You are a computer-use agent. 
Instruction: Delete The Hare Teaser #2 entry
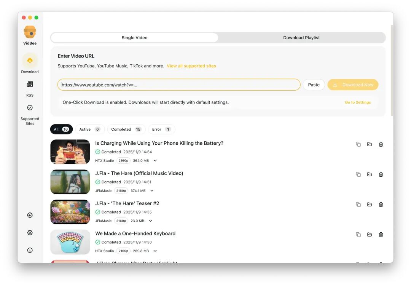click(381, 205)
